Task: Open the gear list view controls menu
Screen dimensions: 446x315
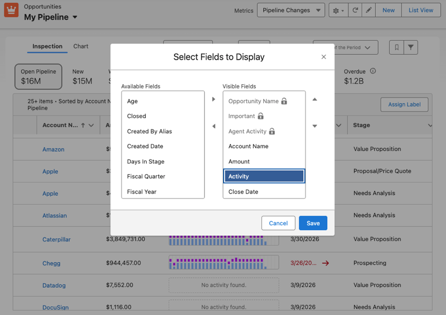Action: tap(338, 10)
